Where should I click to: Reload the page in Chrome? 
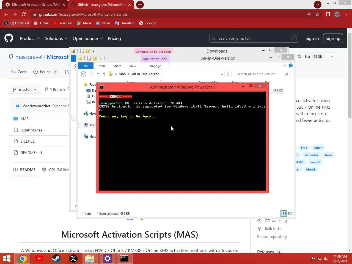(x=24, y=14)
